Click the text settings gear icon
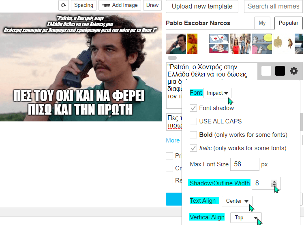The width and height of the screenshot is (304, 225). pos(294,71)
